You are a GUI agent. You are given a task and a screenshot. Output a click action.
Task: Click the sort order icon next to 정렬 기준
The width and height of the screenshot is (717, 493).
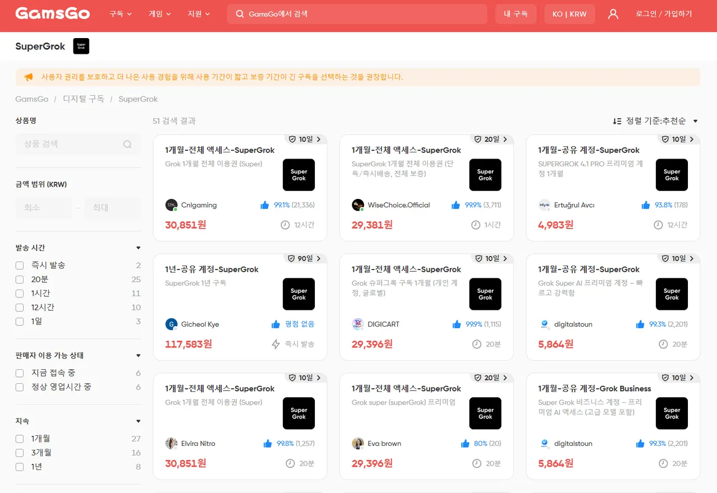point(617,121)
